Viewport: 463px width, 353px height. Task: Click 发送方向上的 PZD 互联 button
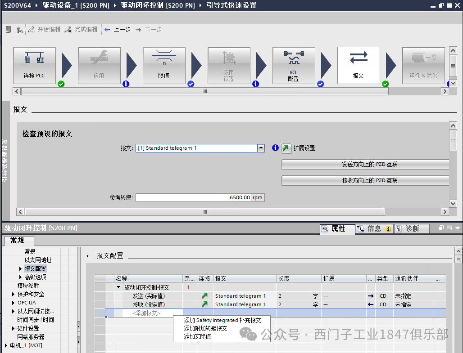[366, 164]
